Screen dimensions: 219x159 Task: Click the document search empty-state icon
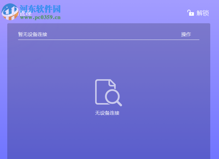tap(108, 92)
